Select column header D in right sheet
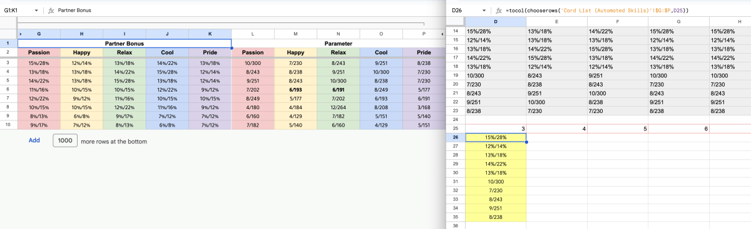 (495, 22)
